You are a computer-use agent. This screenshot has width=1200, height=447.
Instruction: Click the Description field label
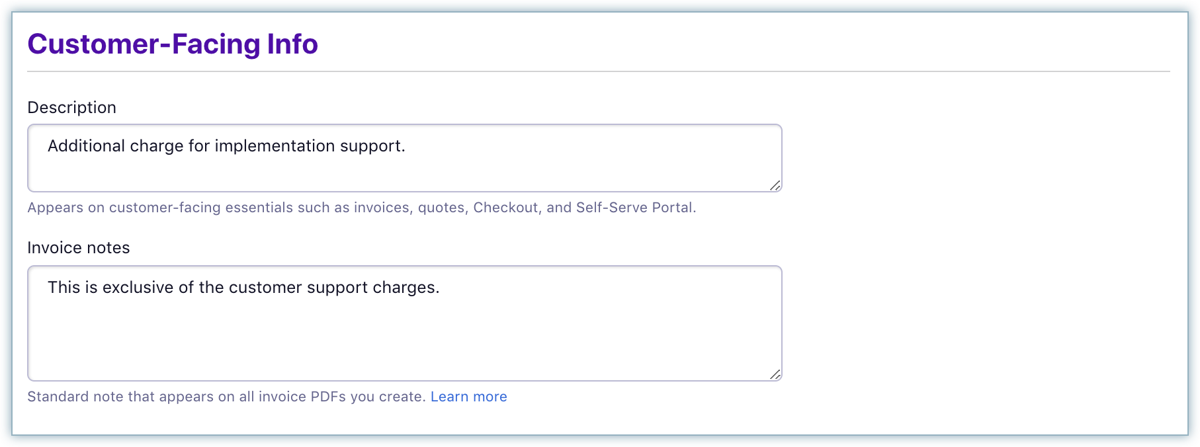coord(71,108)
